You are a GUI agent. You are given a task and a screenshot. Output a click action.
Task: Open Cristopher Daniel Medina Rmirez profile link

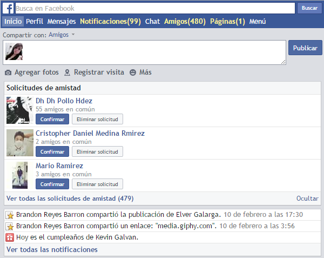[90, 133]
